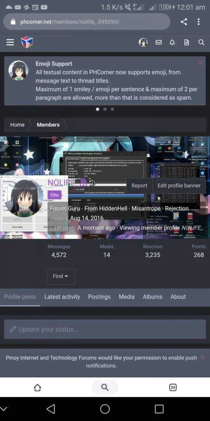The height and width of the screenshot is (421, 210).
Task: Click the Joined date Aug 14, 2016
Action: pos(87,218)
